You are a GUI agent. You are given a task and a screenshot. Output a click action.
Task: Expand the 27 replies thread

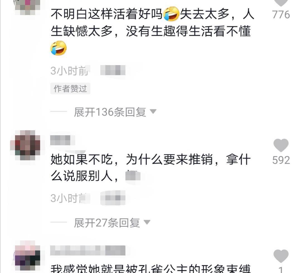point(107,223)
